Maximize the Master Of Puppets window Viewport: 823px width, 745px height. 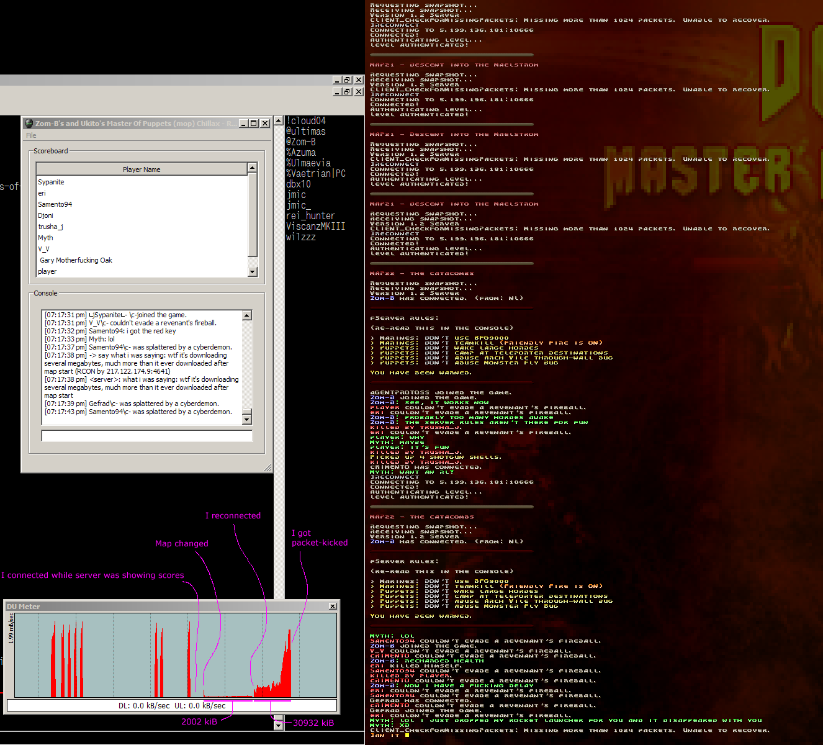pos(253,124)
